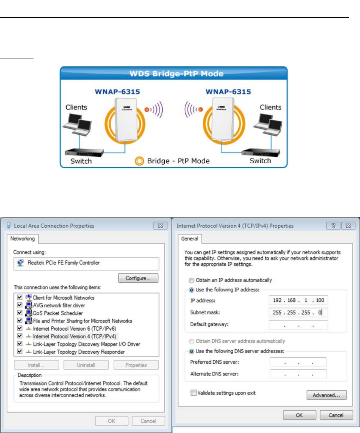The width and height of the screenshot is (360, 433).
Task: Toggle File and Printer Sharing checkbox
Action: pos(20,321)
